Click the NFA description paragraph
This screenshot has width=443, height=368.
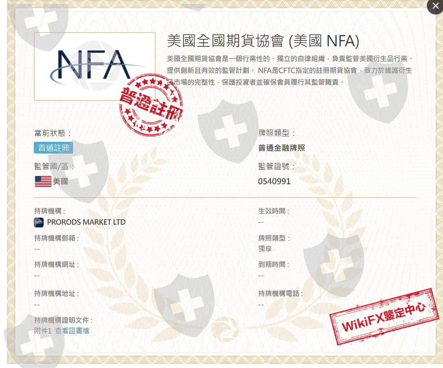[290, 70]
